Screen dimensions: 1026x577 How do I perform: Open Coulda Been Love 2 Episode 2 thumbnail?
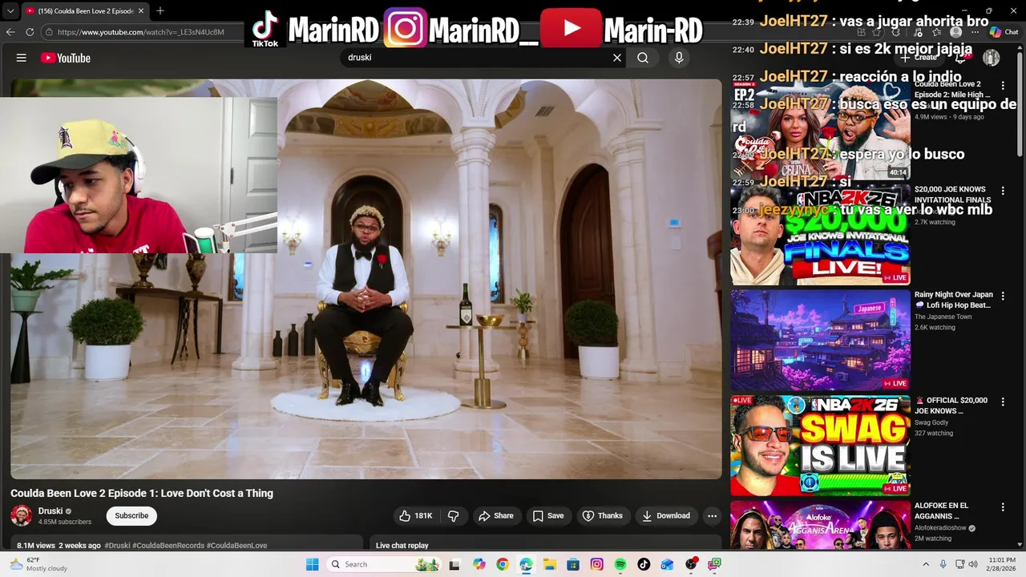coord(820,129)
